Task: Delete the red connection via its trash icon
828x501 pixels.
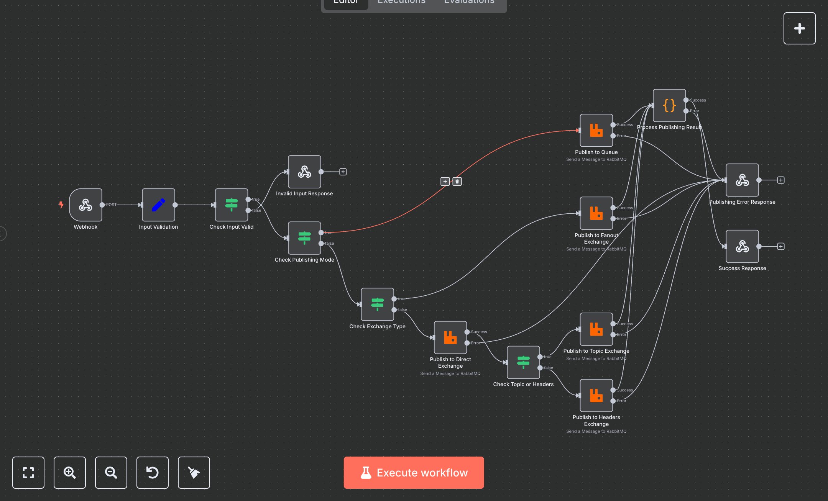Action: coord(457,181)
